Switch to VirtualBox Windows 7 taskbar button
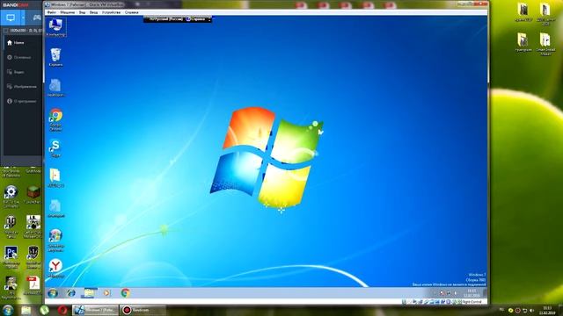The image size is (563, 316). 96,310
